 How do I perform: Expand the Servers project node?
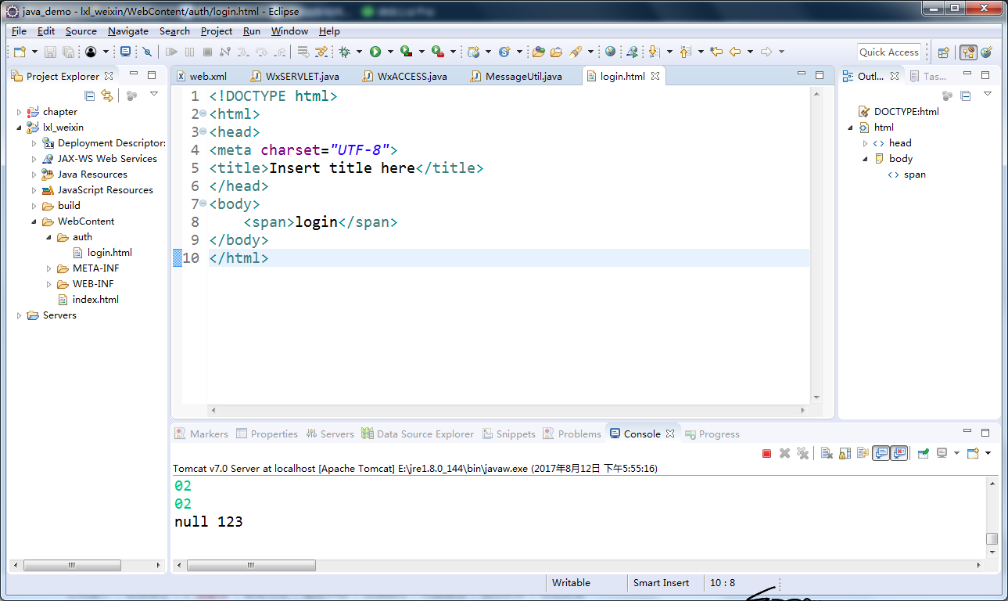pyautogui.click(x=20, y=315)
